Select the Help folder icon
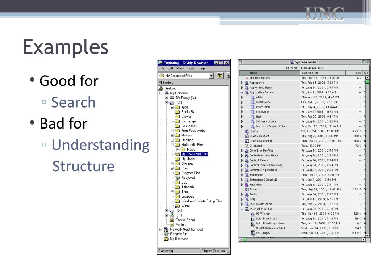 point(247,199)
